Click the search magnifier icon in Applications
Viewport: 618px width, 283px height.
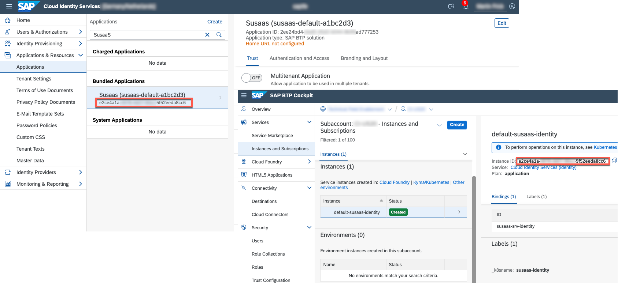coord(219,35)
